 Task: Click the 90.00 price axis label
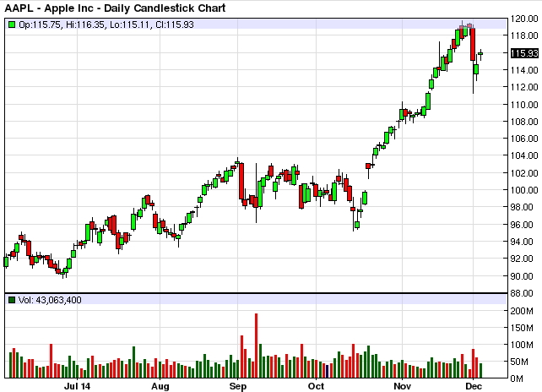pyautogui.click(x=522, y=276)
